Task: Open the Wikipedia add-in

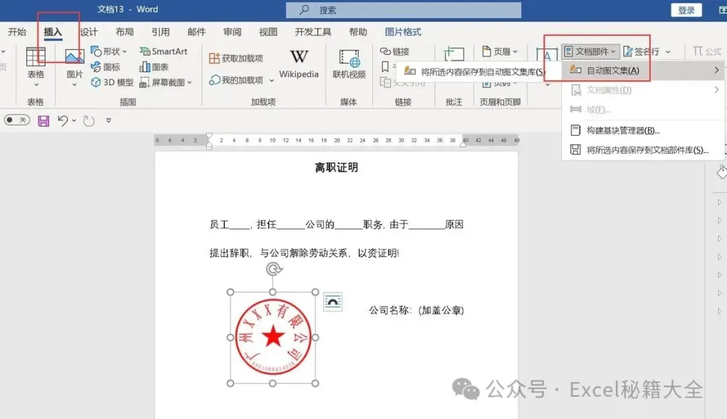Action: tap(299, 64)
